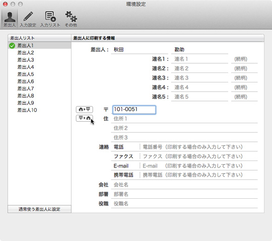Click the 会社名 input field
This screenshot has width=272, height=241.
tap(184, 185)
